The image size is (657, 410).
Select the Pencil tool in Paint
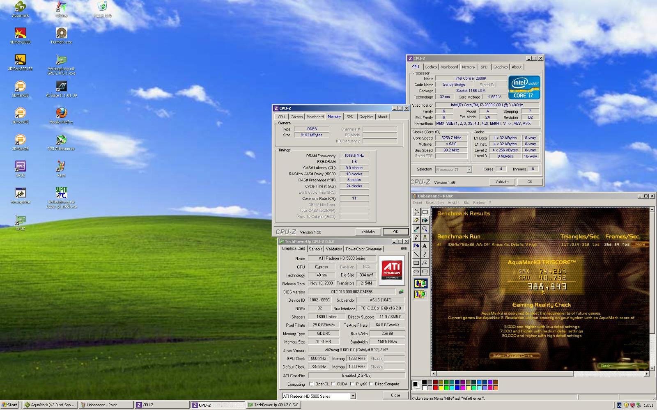416,237
